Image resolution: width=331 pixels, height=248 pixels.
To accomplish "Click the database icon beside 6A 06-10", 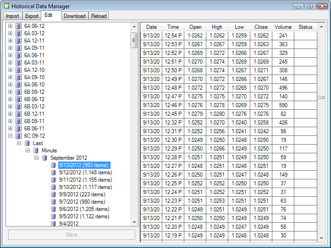I will tap(18, 85).
